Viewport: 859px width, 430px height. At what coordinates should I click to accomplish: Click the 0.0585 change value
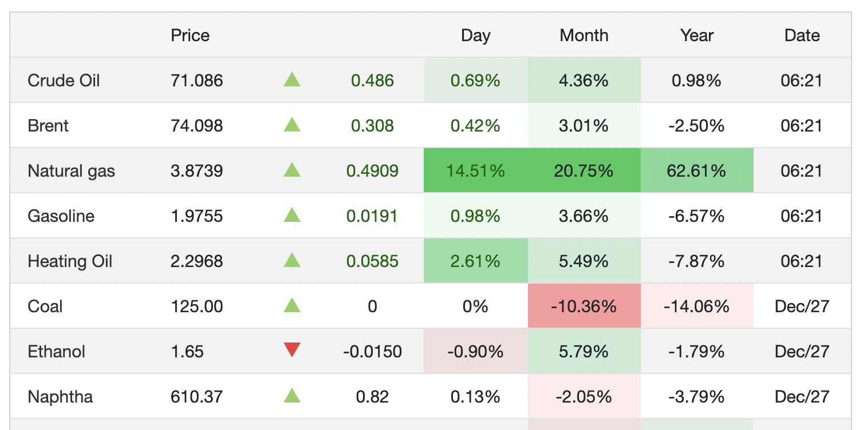(372, 261)
